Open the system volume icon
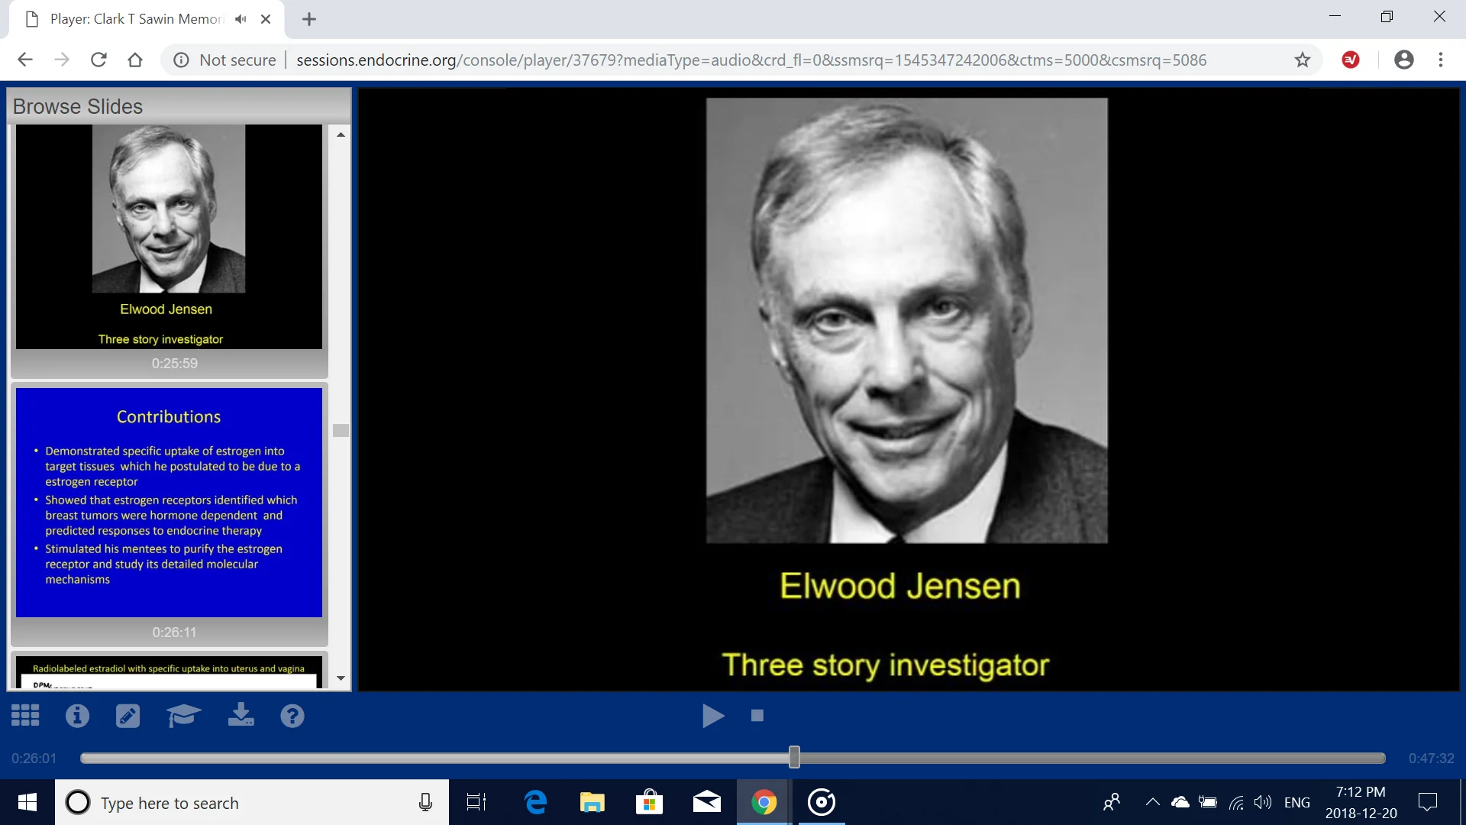Image resolution: width=1466 pixels, height=825 pixels. [x=1263, y=802]
